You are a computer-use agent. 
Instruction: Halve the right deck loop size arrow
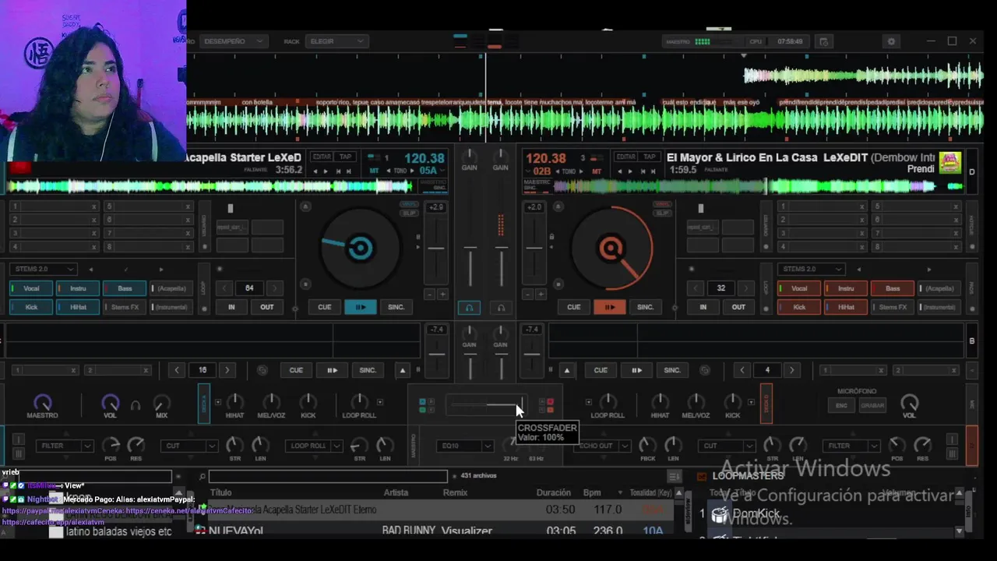(697, 288)
